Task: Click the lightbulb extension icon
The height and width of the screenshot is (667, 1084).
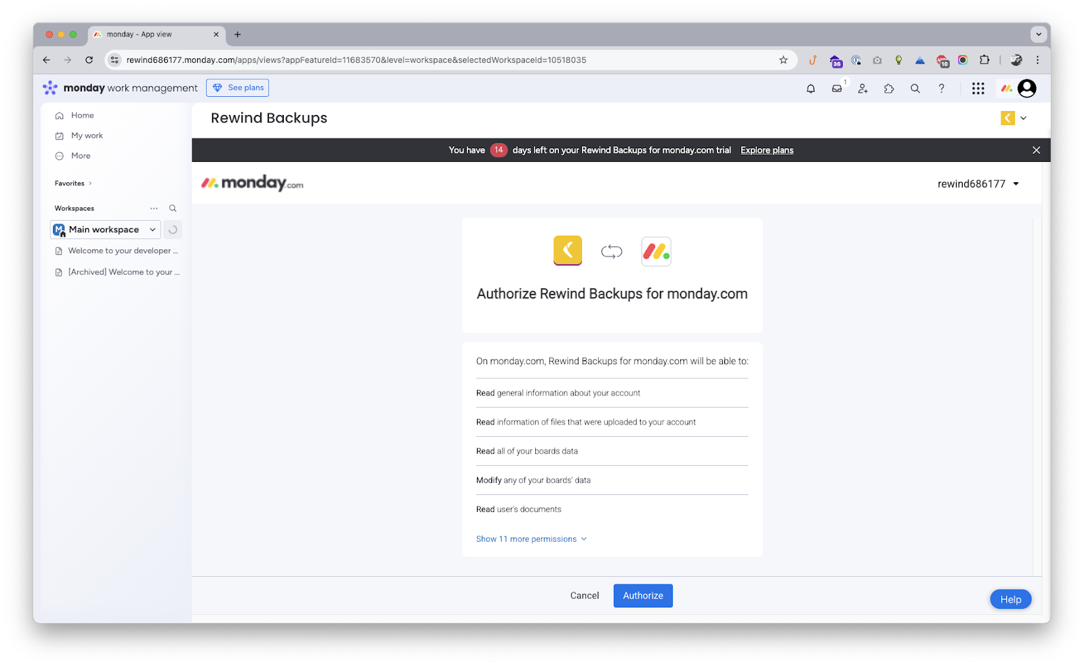Action: tap(898, 60)
